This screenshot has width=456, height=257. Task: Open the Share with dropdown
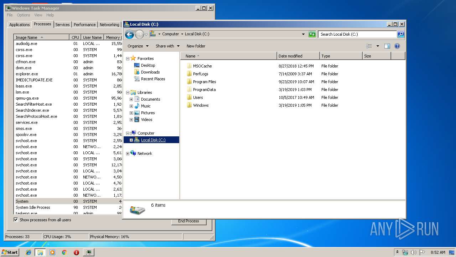[167, 46]
